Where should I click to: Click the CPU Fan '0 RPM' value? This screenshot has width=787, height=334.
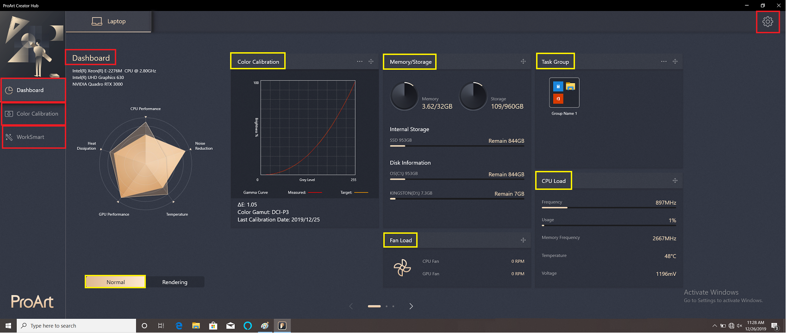(x=518, y=261)
